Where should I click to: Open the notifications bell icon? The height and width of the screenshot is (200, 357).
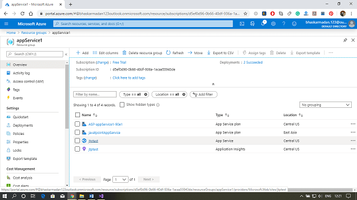click(x=263, y=23)
